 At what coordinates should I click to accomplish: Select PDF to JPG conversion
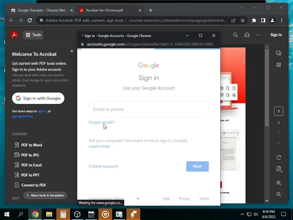[x=27, y=155]
